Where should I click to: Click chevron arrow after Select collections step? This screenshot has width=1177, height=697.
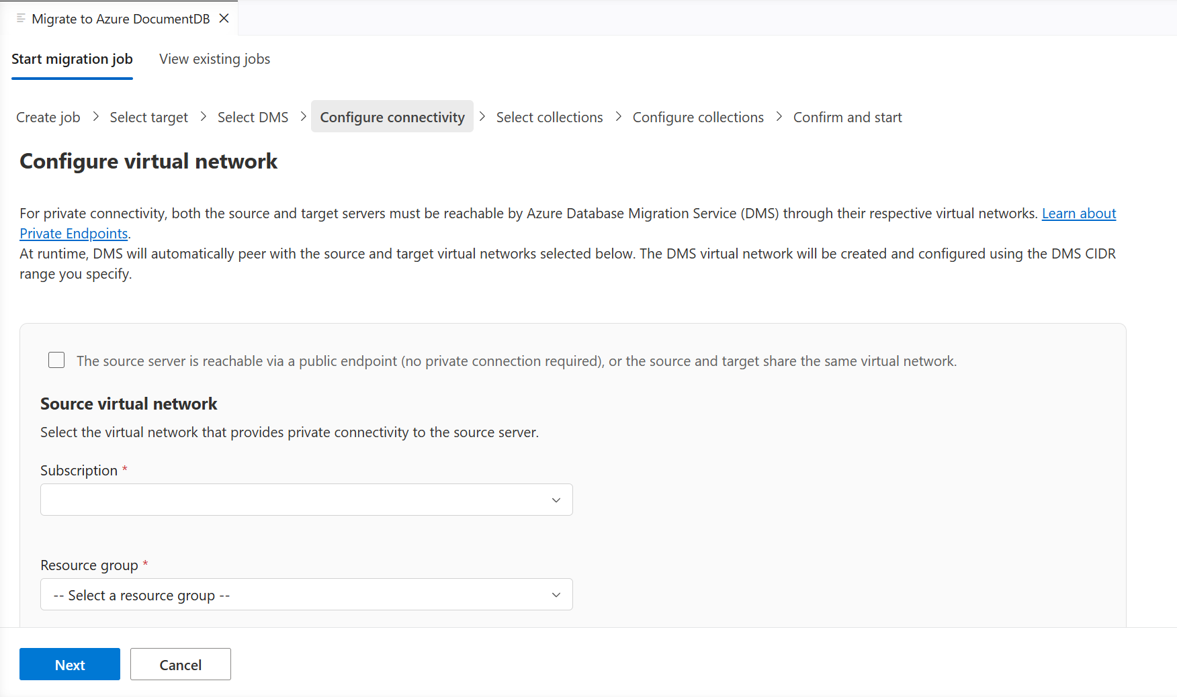(619, 117)
